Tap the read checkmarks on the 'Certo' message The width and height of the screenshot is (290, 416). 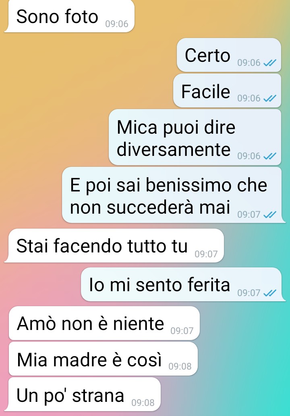pyautogui.click(x=270, y=63)
